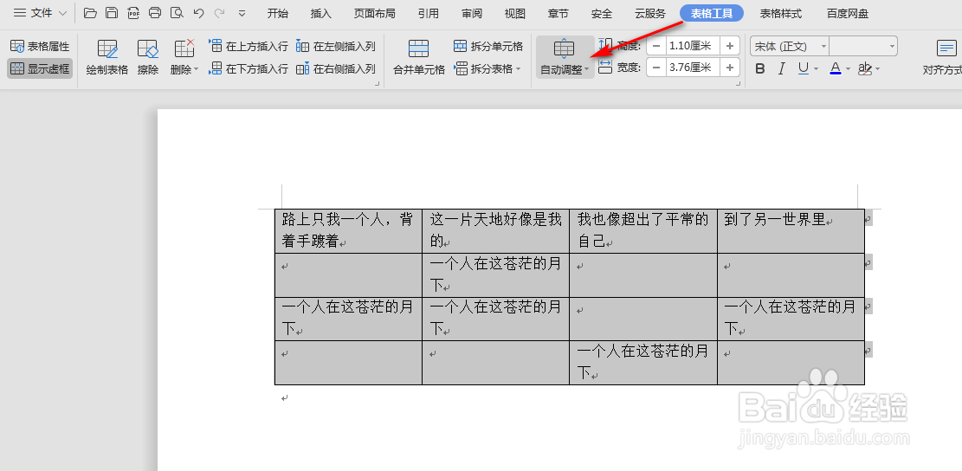Click the save icon in quick toolbar
Screen dimensions: 962x471
click(112, 13)
